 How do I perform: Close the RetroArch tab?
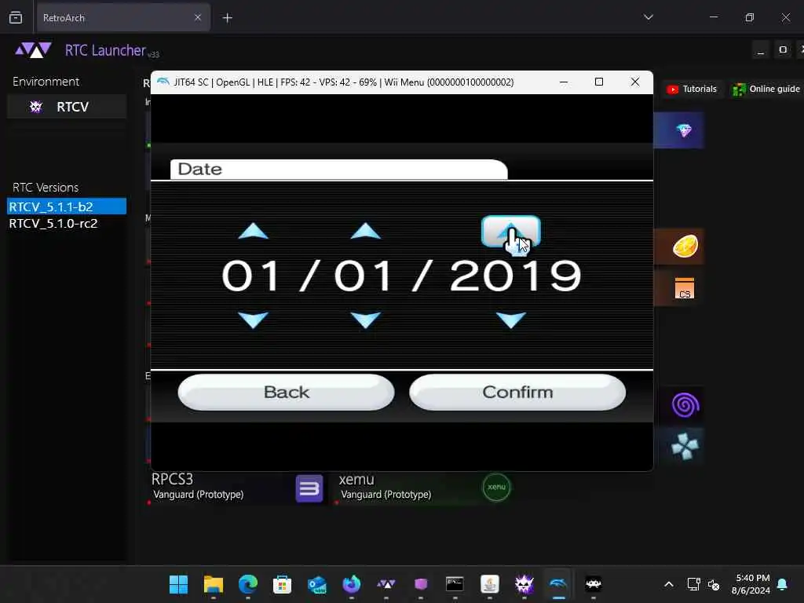click(x=198, y=17)
